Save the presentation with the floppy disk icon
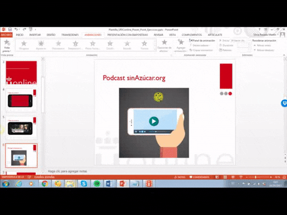The height and width of the screenshot is (215, 287). coord(10,29)
